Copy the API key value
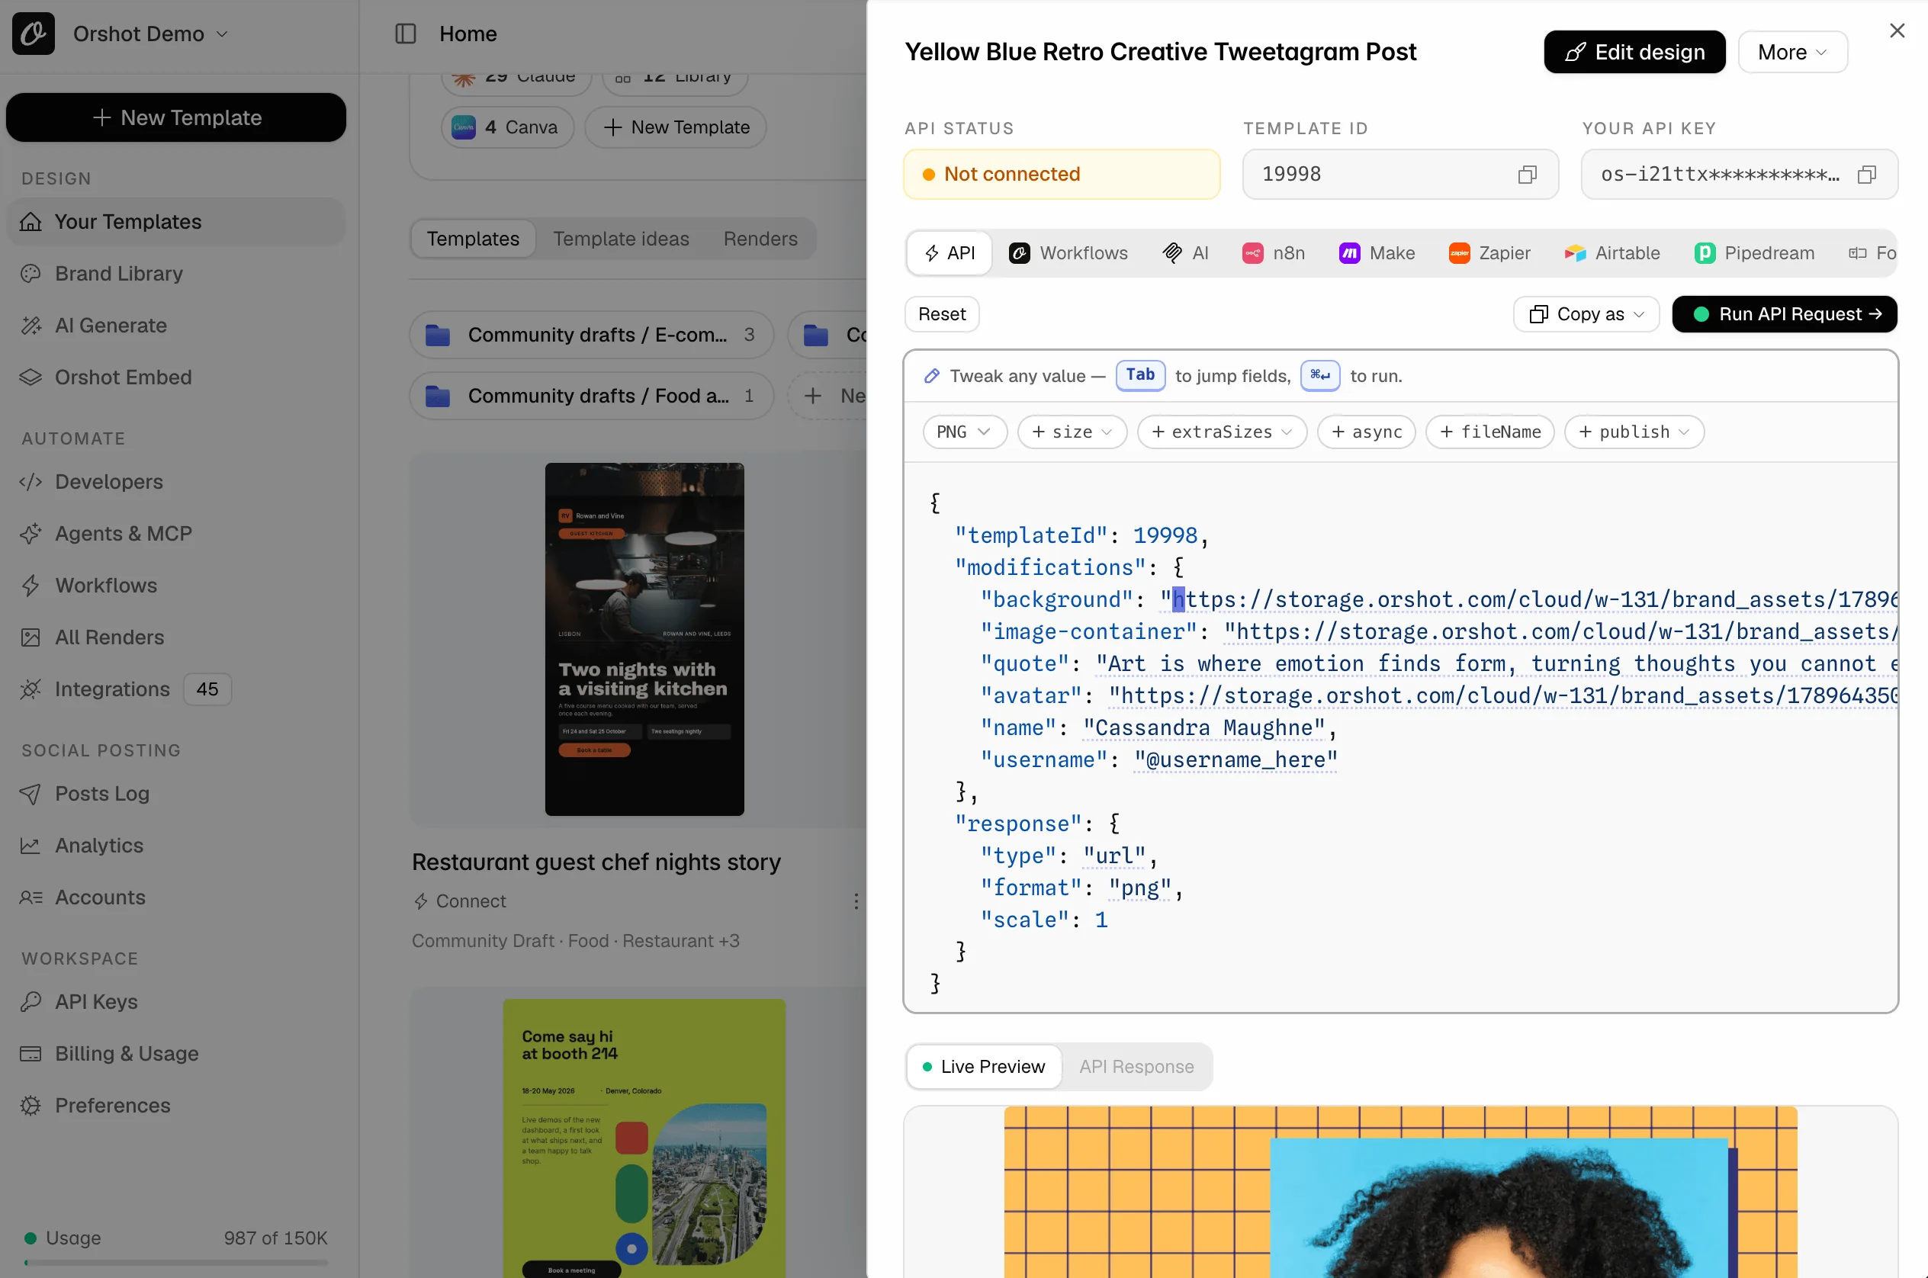This screenshot has width=1928, height=1278. [1866, 175]
